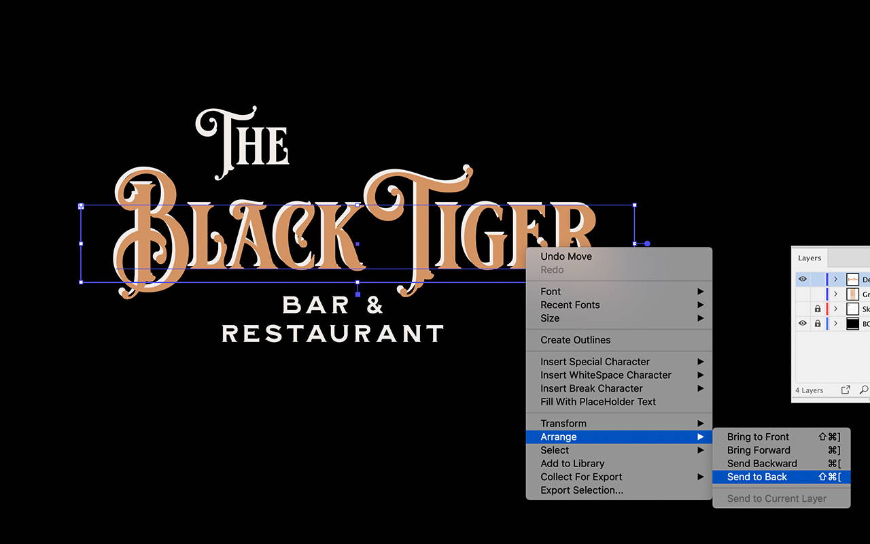Click the blue color bar of the "Gr" layer

point(827,294)
